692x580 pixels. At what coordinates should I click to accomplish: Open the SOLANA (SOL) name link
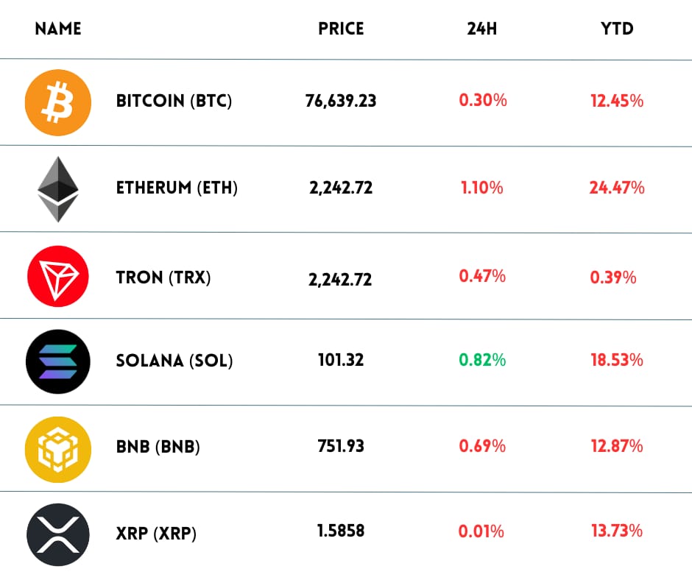coord(174,361)
